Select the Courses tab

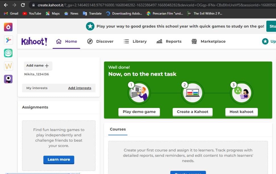click(118, 129)
